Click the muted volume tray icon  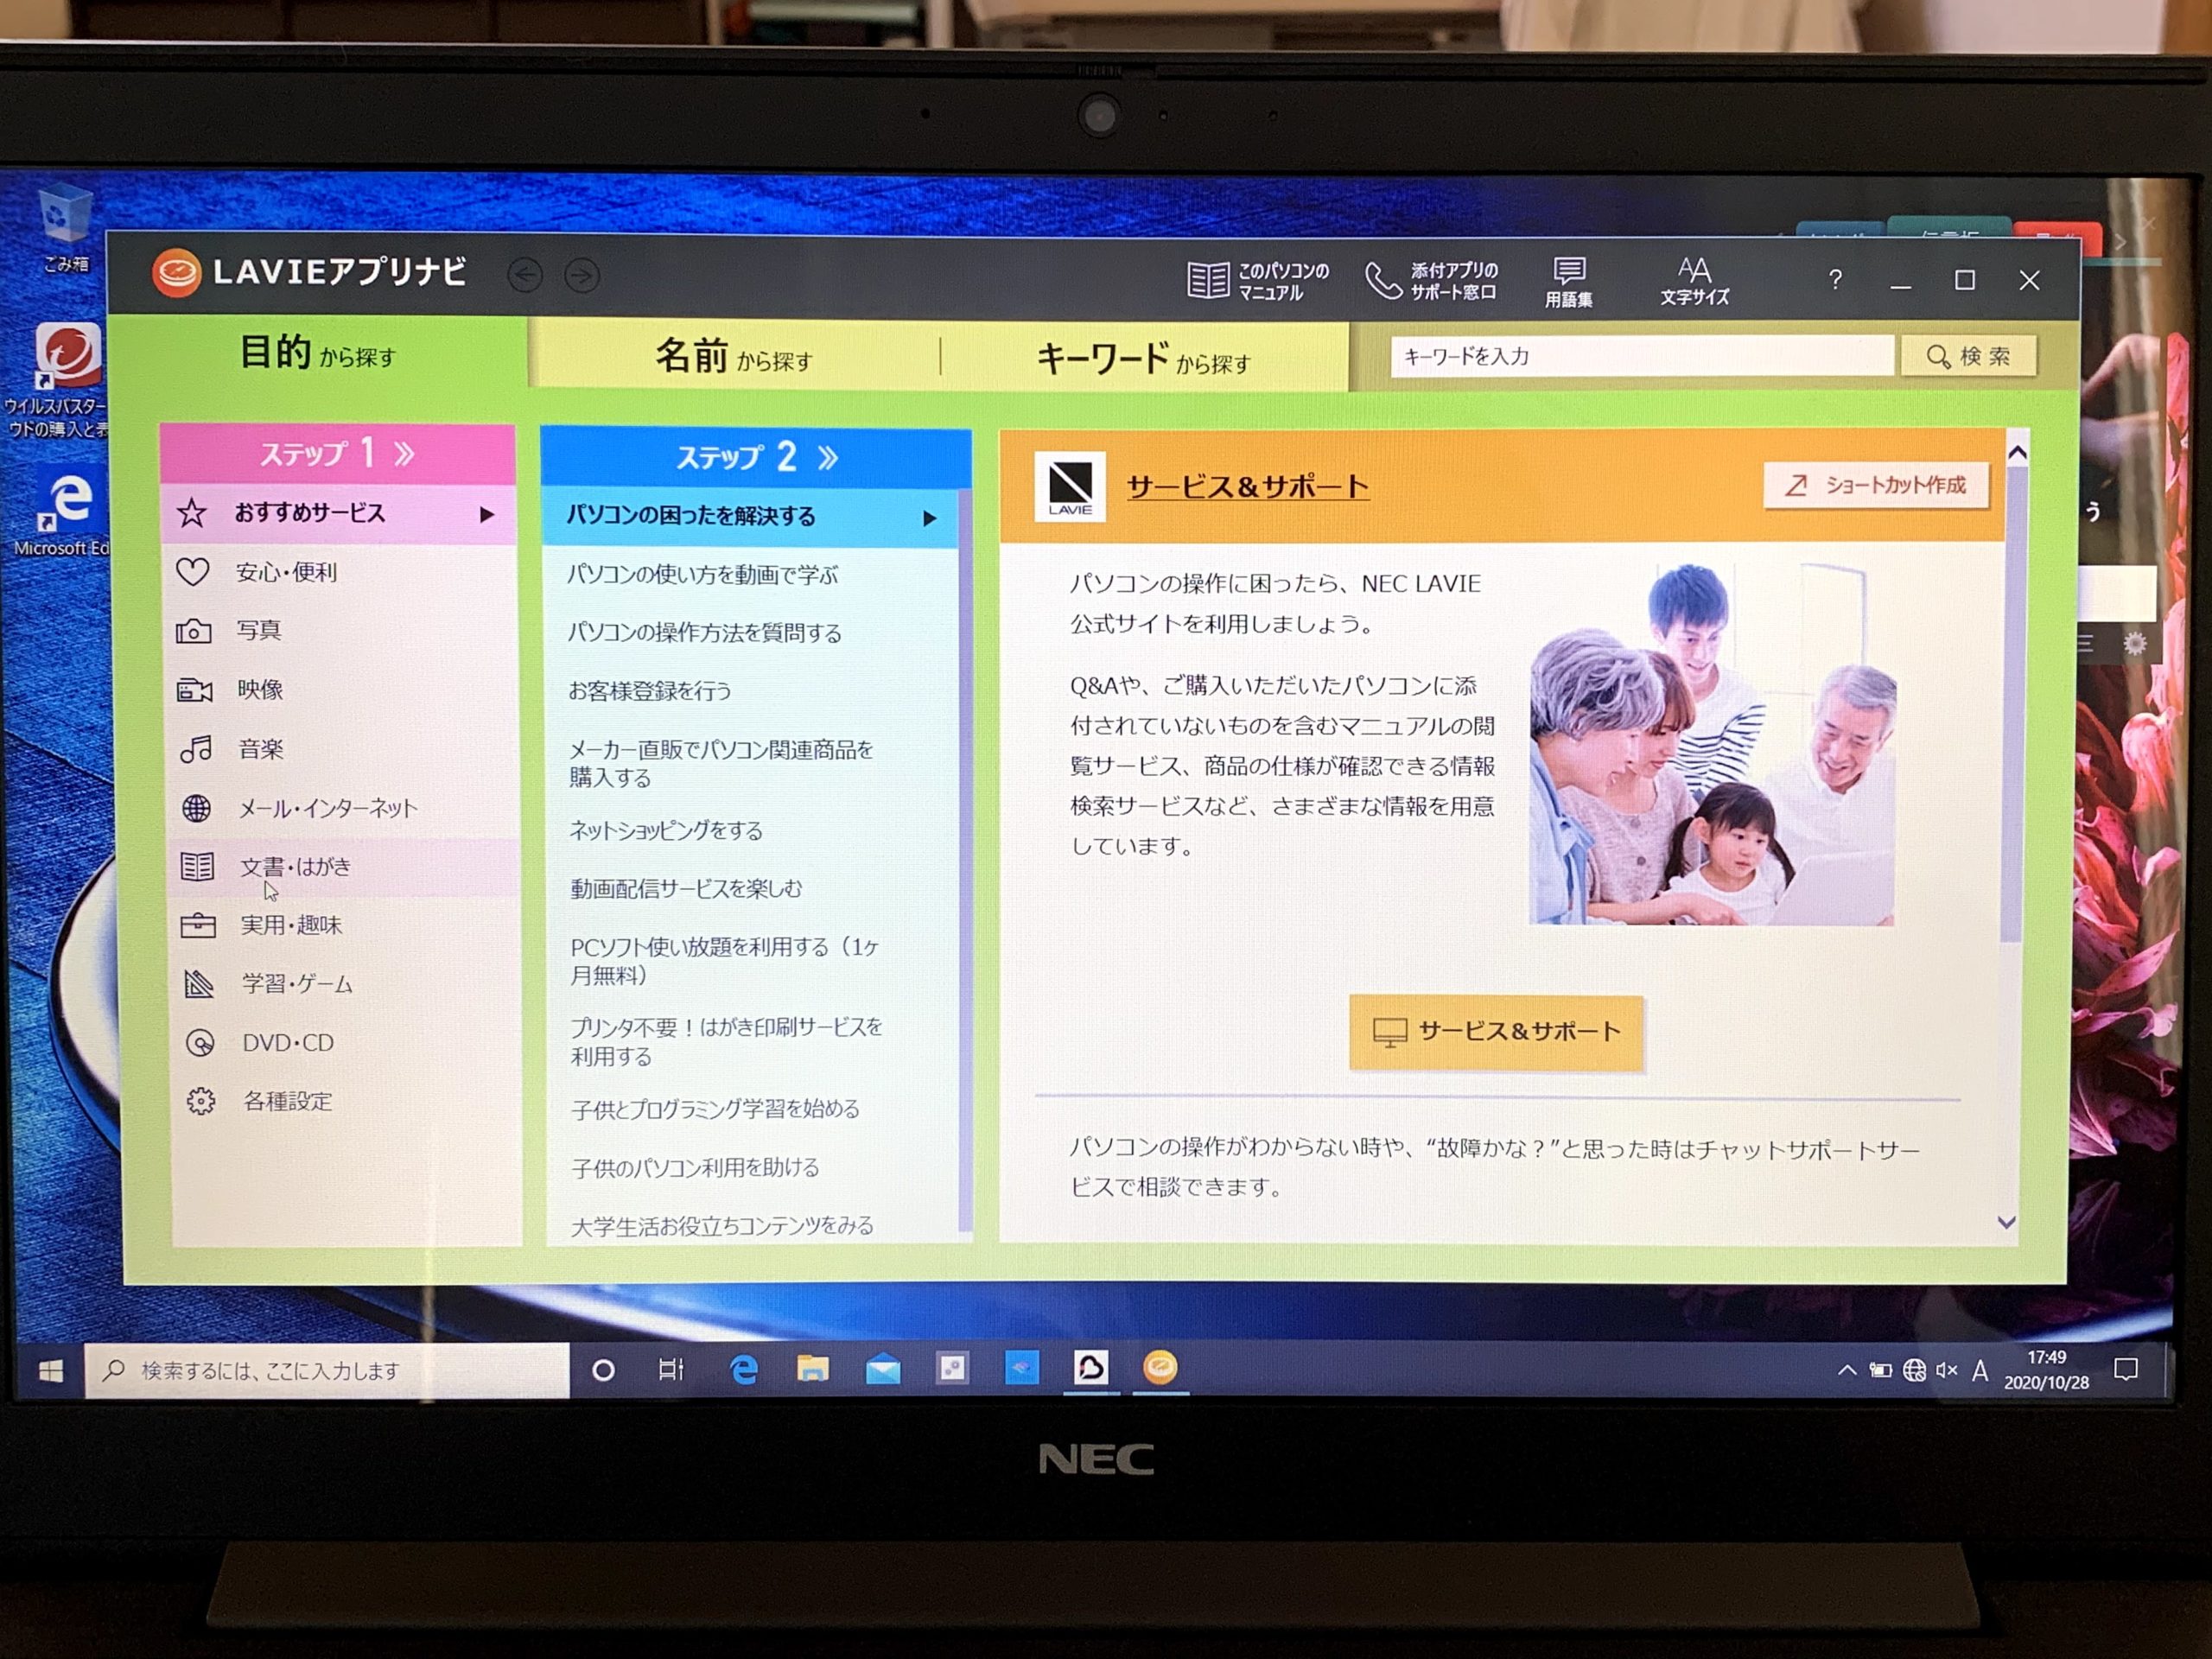(1946, 1370)
